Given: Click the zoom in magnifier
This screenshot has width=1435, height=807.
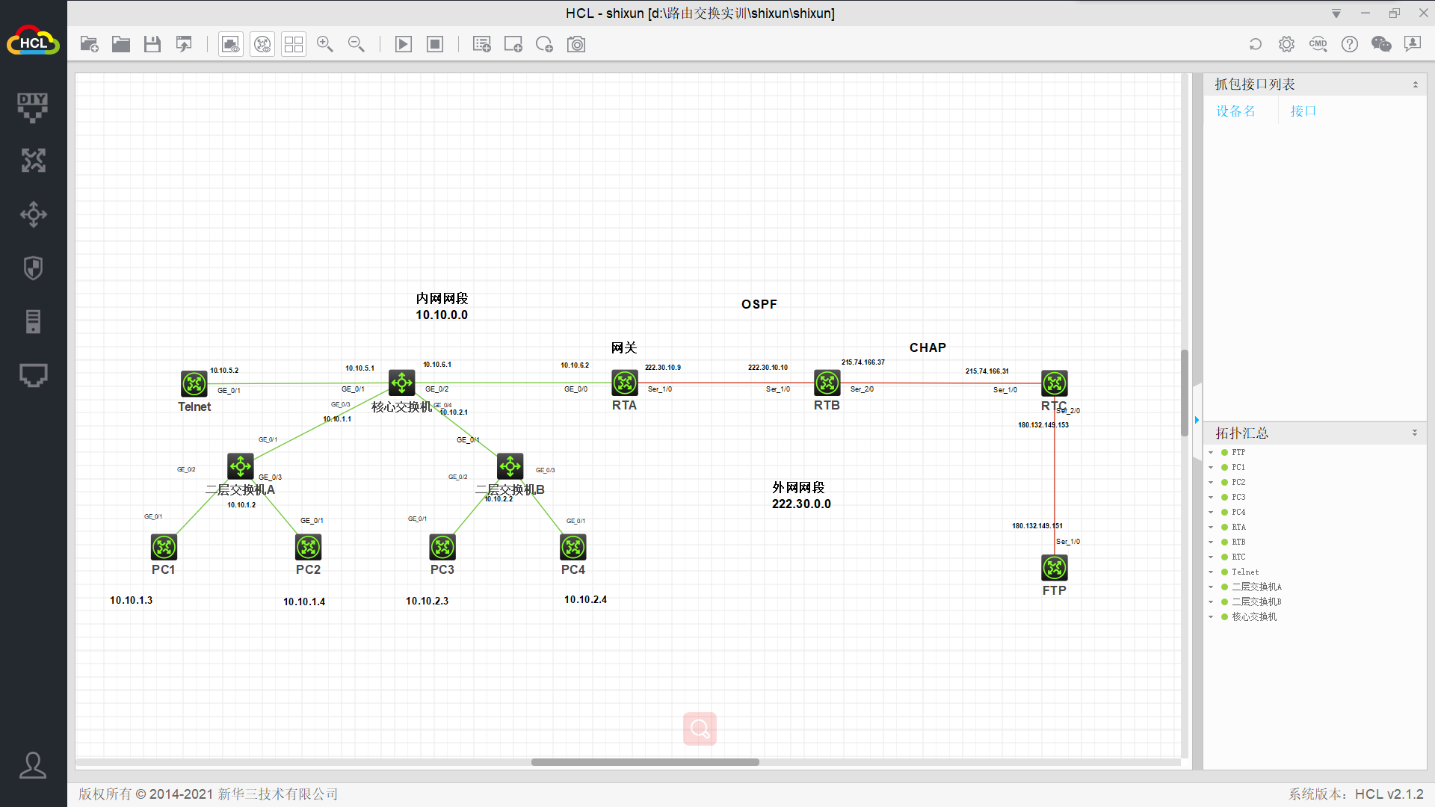Looking at the screenshot, I should coord(324,44).
